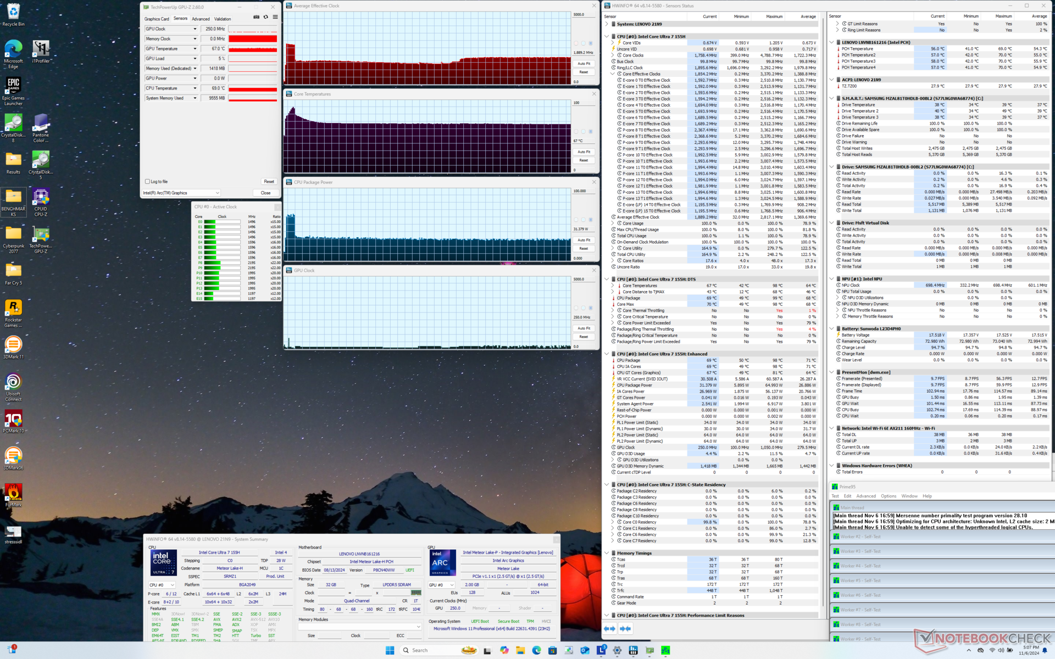Select CPU #0 dropdown in System Summary
Viewport: 1055px width, 659px height.
[162, 585]
